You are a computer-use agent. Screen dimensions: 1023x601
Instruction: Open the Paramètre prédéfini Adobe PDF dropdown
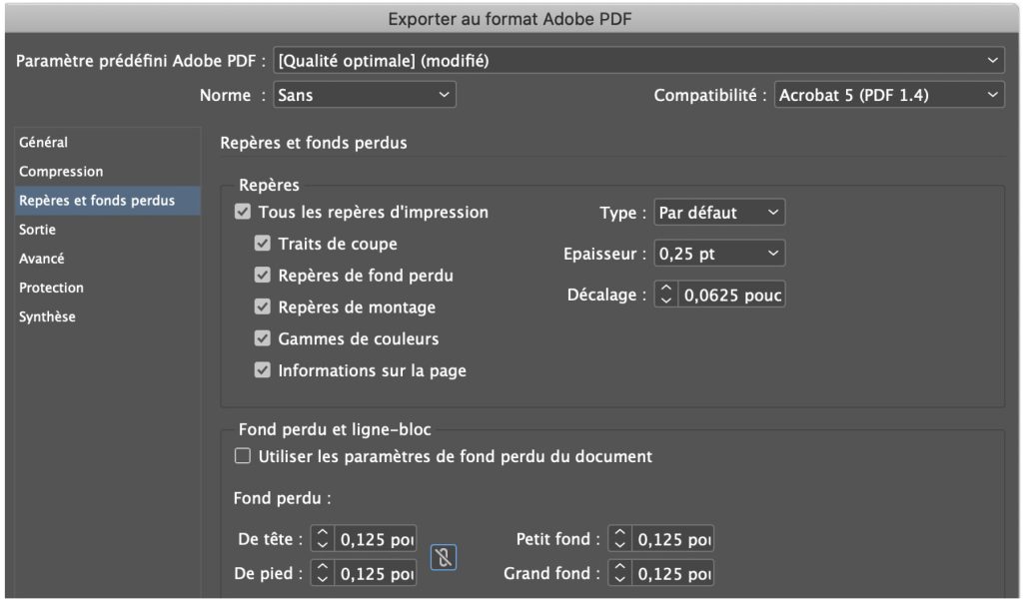click(x=638, y=61)
